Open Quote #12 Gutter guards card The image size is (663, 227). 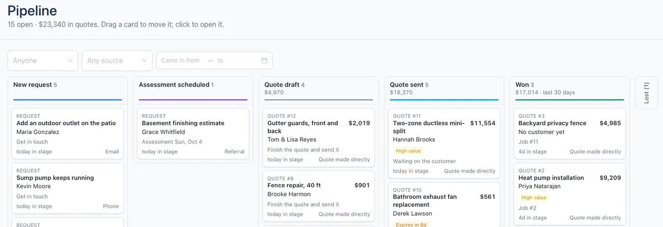[319, 137]
